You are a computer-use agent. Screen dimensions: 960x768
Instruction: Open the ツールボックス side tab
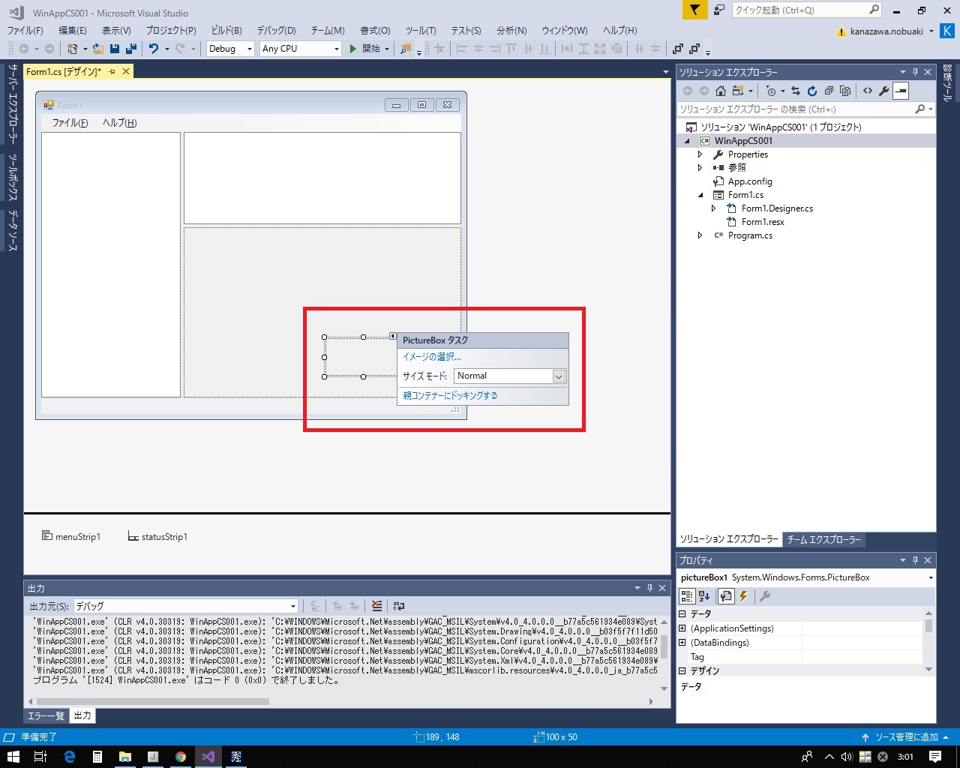13,177
